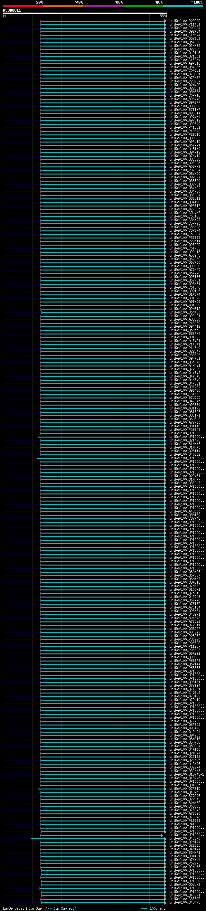Select hit label UniRef100_A9QVH4

click(x=184, y=117)
